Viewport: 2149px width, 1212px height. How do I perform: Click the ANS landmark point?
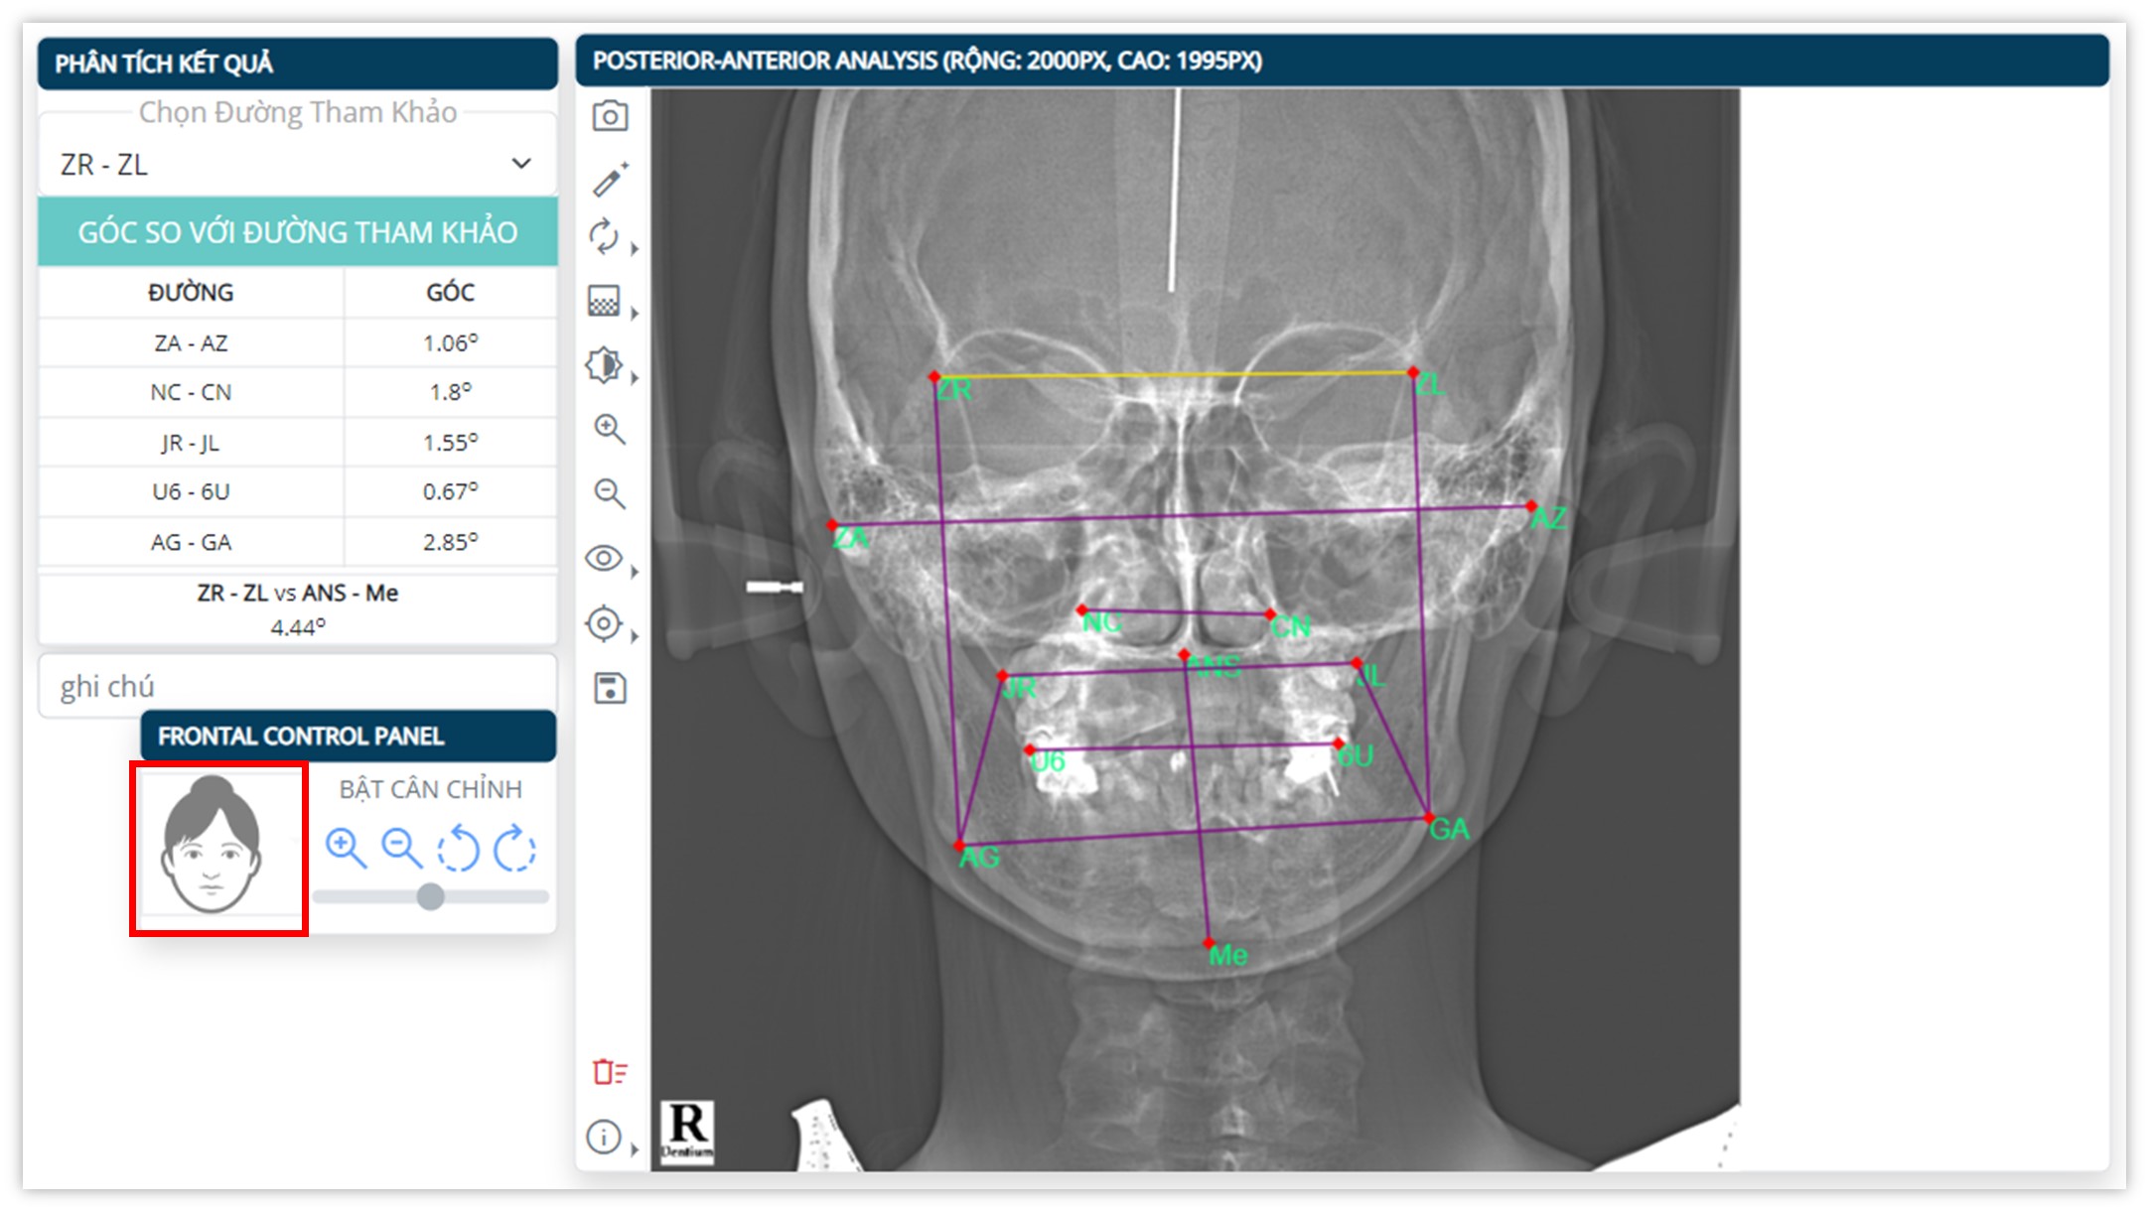pos(1184,655)
